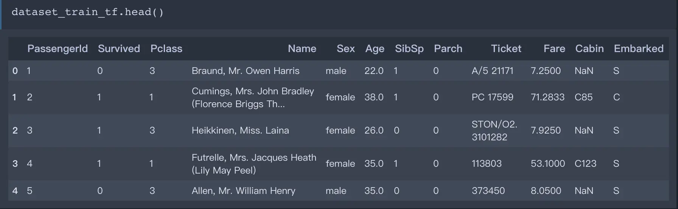Click the Age column header

pyautogui.click(x=375, y=49)
